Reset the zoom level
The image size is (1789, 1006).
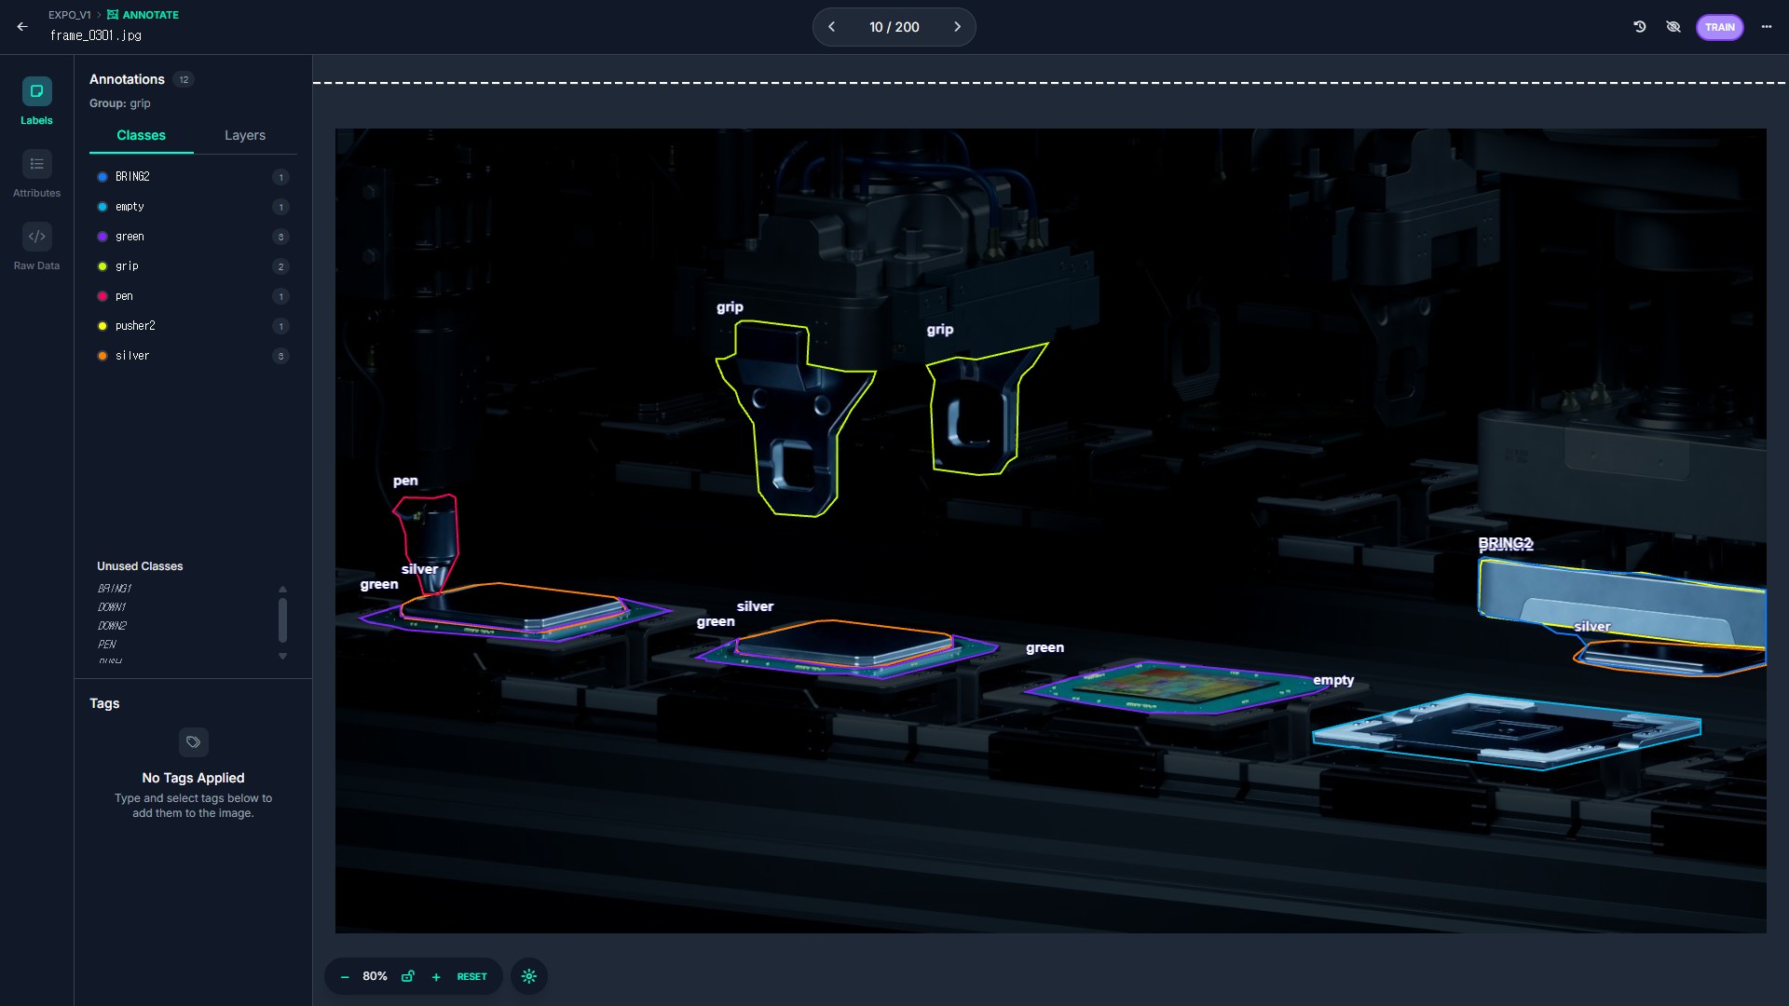[x=471, y=976]
